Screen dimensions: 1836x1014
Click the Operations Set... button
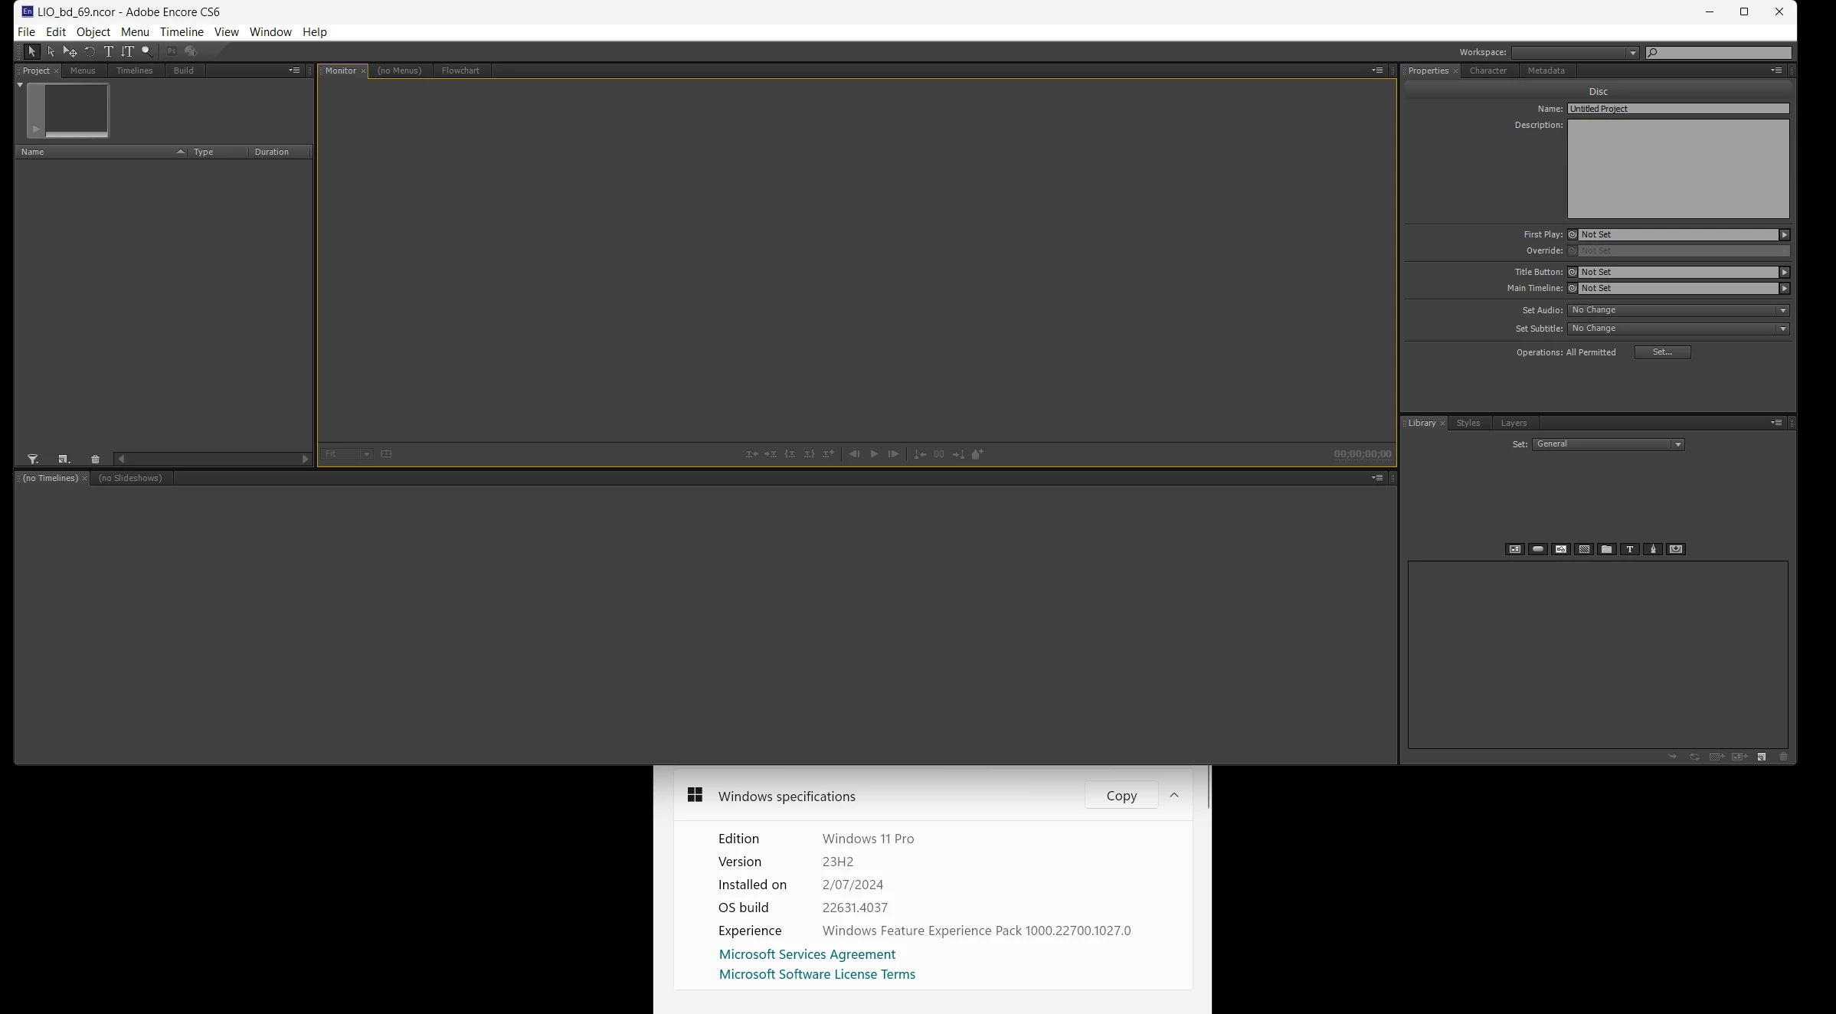[1662, 352]
